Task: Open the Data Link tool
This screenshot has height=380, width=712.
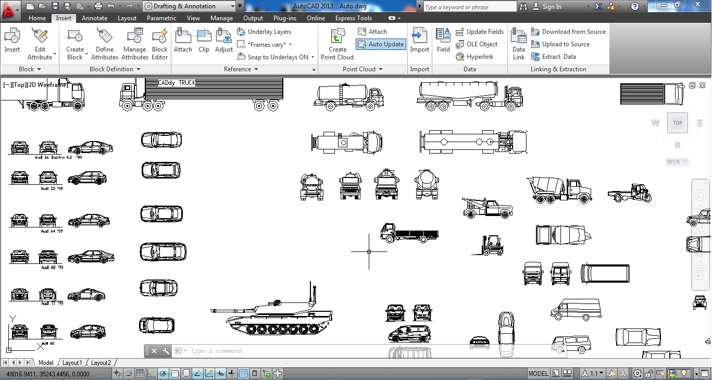Action: [519, 44]
